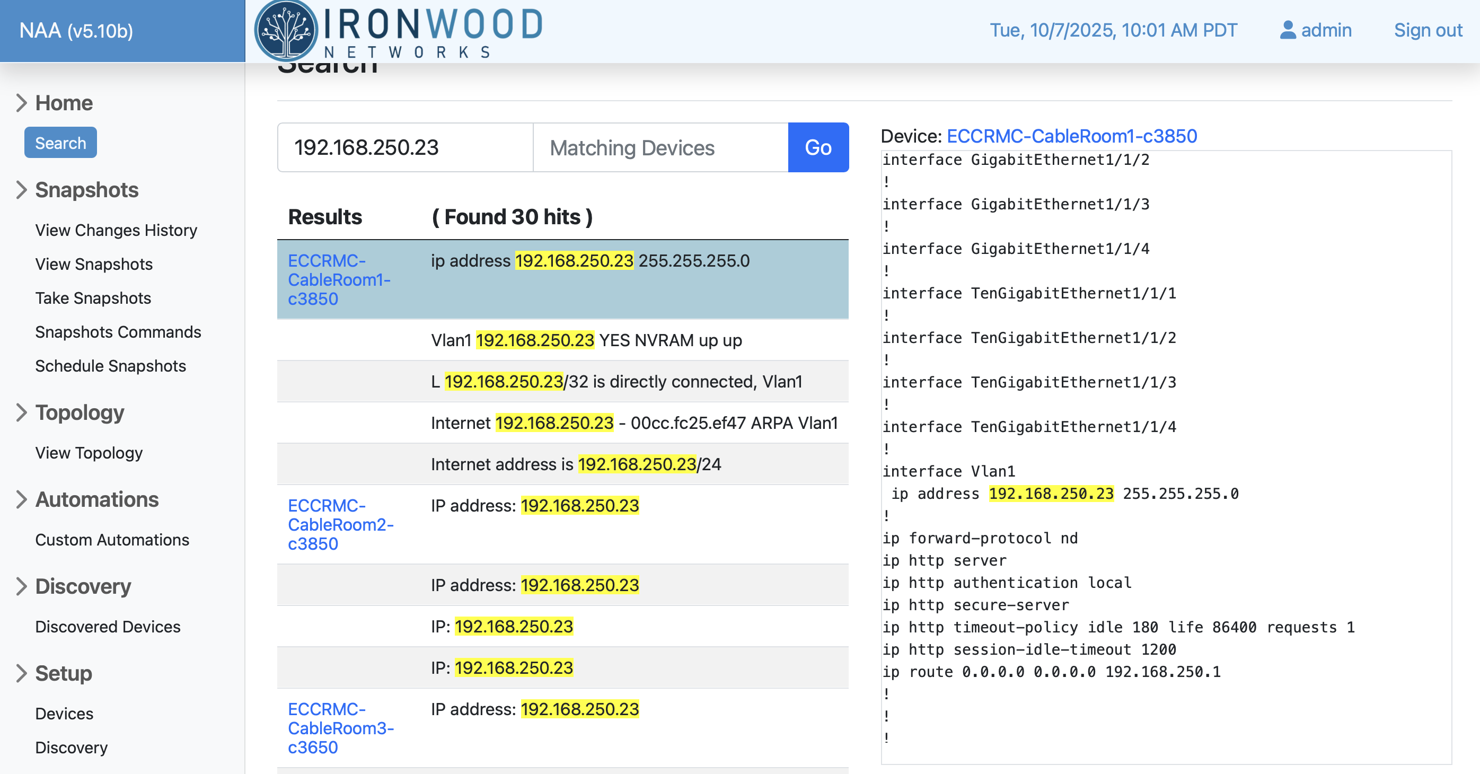
Task: Open ECCRMC-CableRoom3-c3650 result link
Action: click(340, 727)
